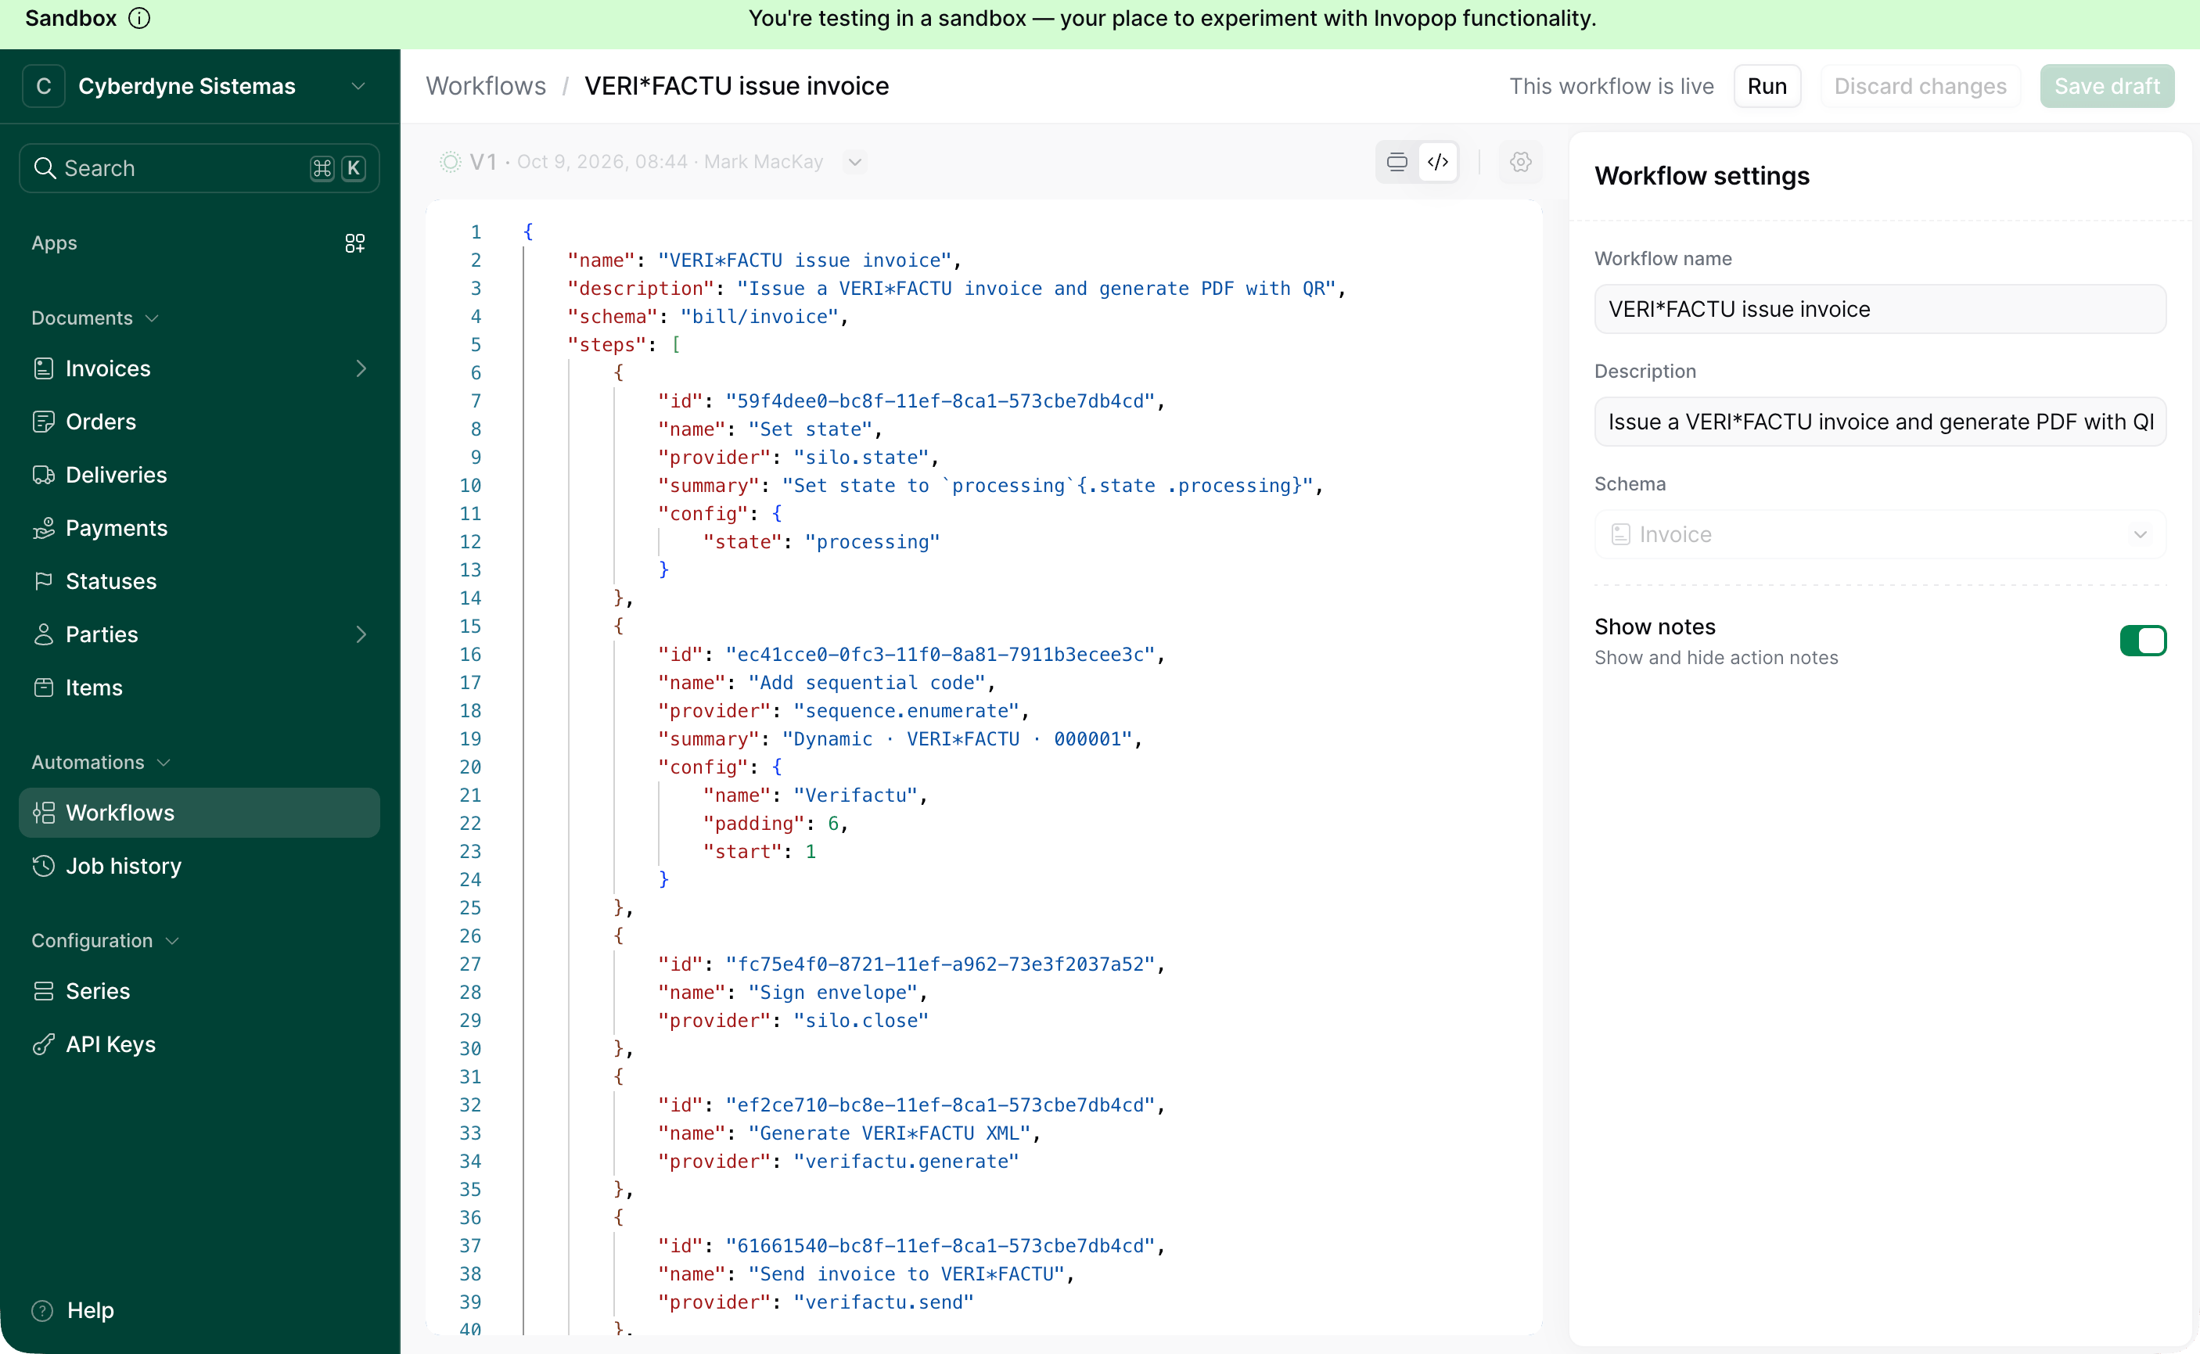The height and width of the screenshot is (1354, 2200).
Task: Click the Workflow name input field
Action: (x=1879, y=309)
